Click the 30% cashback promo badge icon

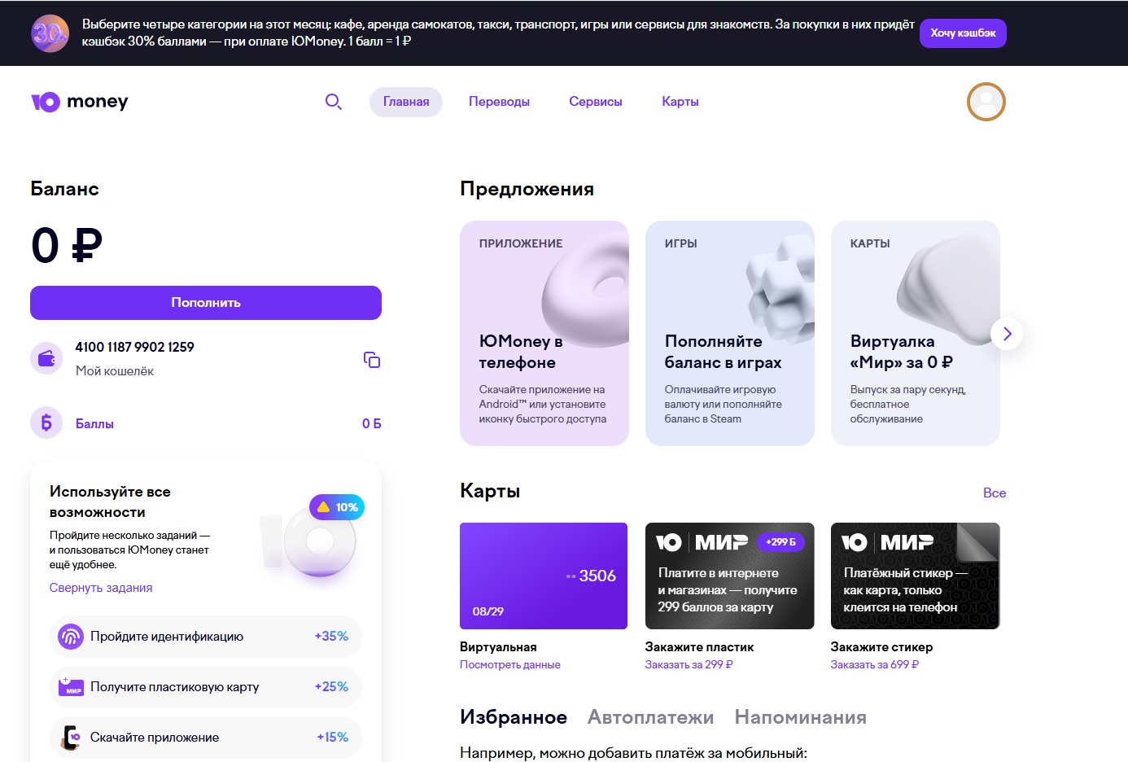click(x=50, y=33)
